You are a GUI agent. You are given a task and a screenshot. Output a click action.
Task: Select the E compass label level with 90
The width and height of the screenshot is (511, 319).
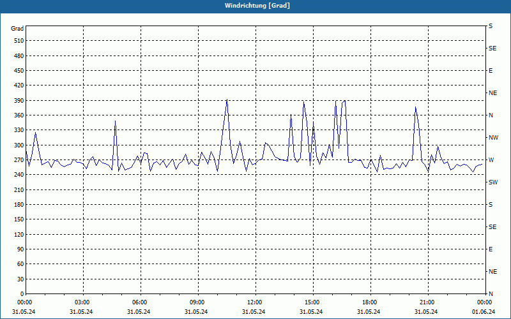click(491, 249)
